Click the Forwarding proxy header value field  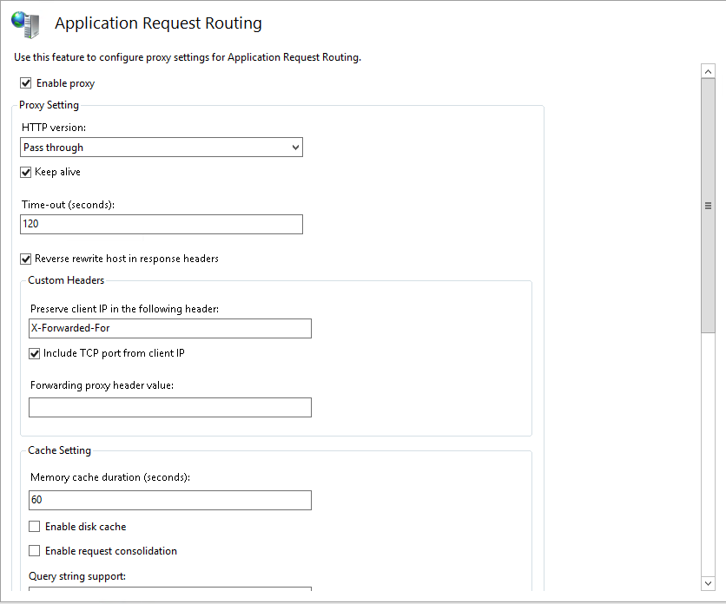coord(170,407)
